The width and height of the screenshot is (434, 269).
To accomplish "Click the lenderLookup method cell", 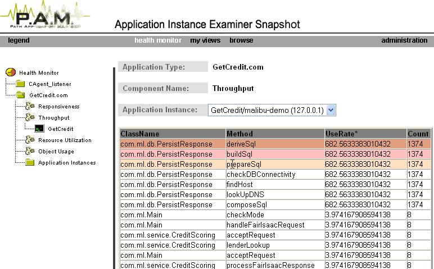I will click(275, 245).
